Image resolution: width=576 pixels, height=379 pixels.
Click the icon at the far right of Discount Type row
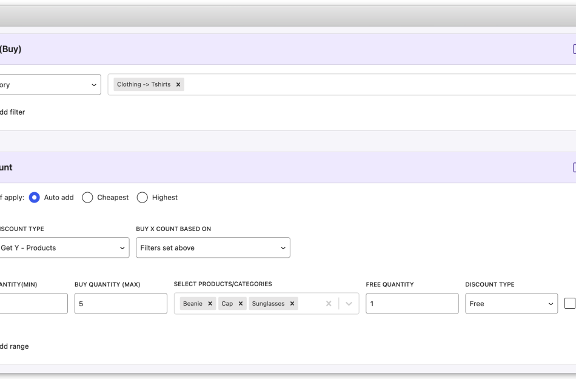point(569,303)
